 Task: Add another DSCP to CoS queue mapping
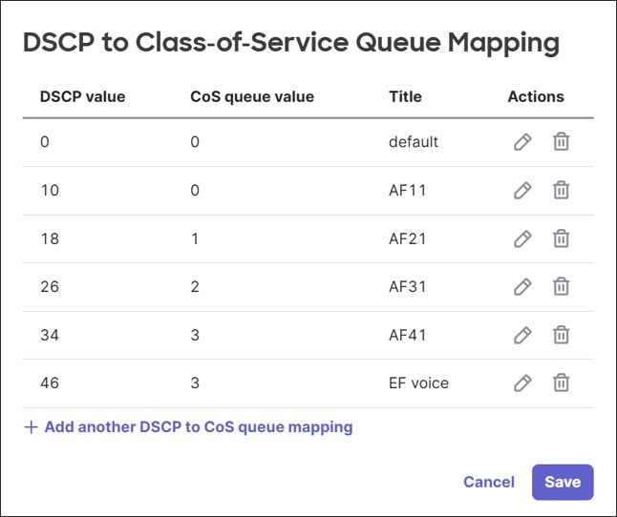198,427
